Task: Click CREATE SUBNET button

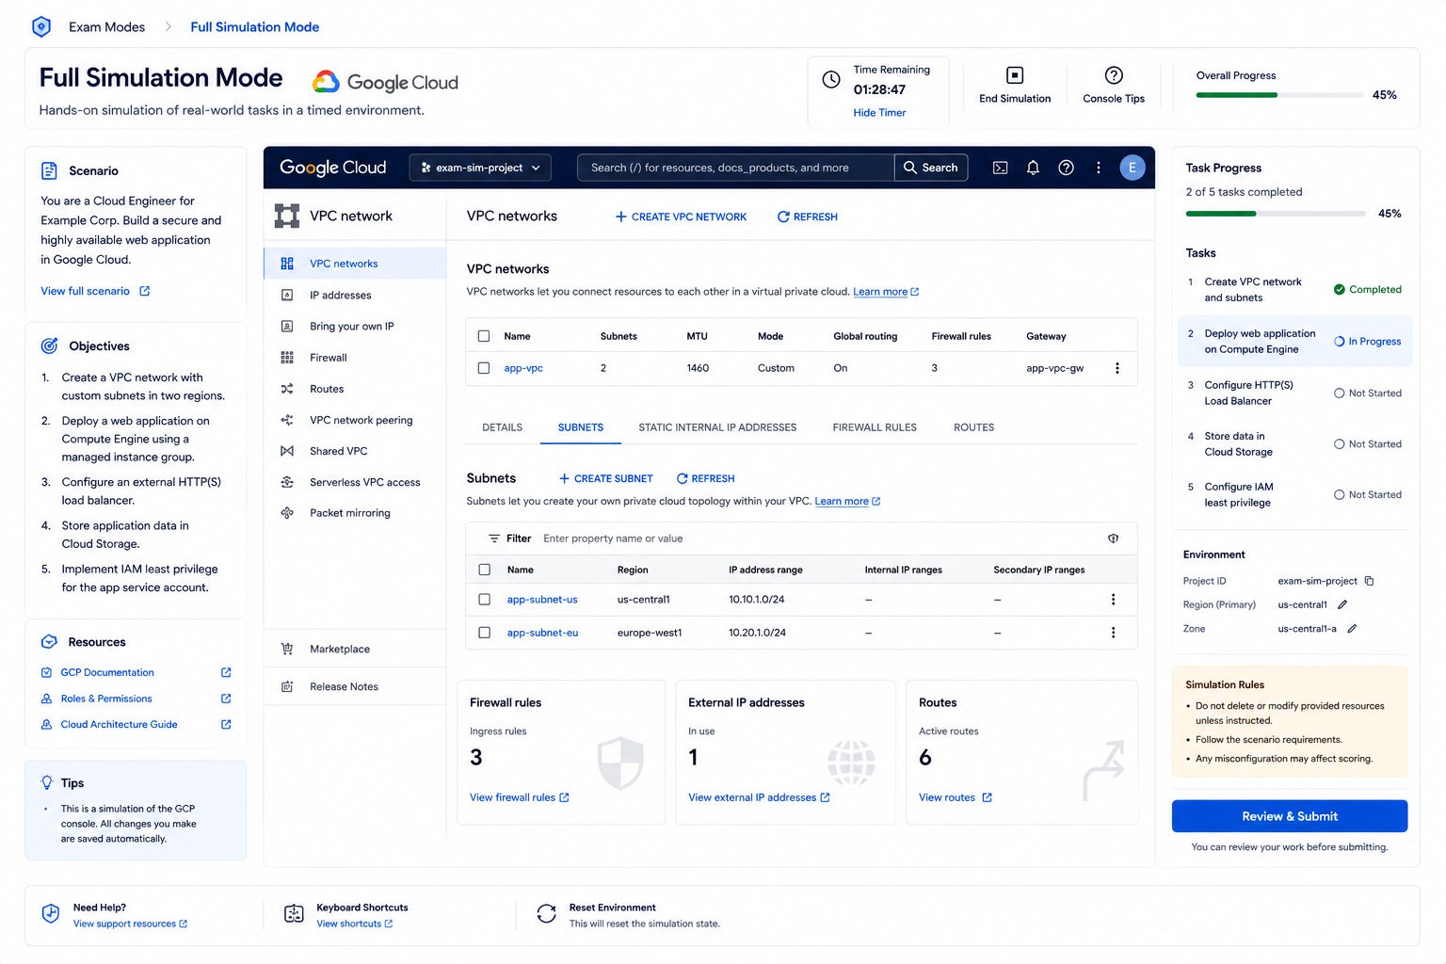Action: 605,478
